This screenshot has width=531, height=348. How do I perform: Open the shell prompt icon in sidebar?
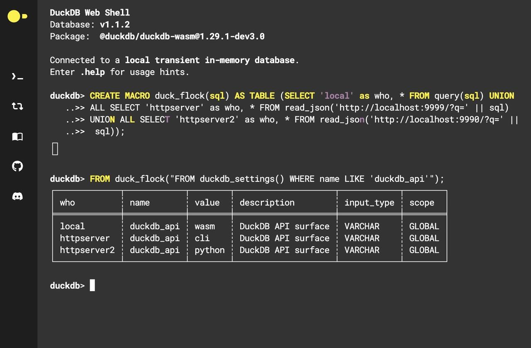point(17,77)
